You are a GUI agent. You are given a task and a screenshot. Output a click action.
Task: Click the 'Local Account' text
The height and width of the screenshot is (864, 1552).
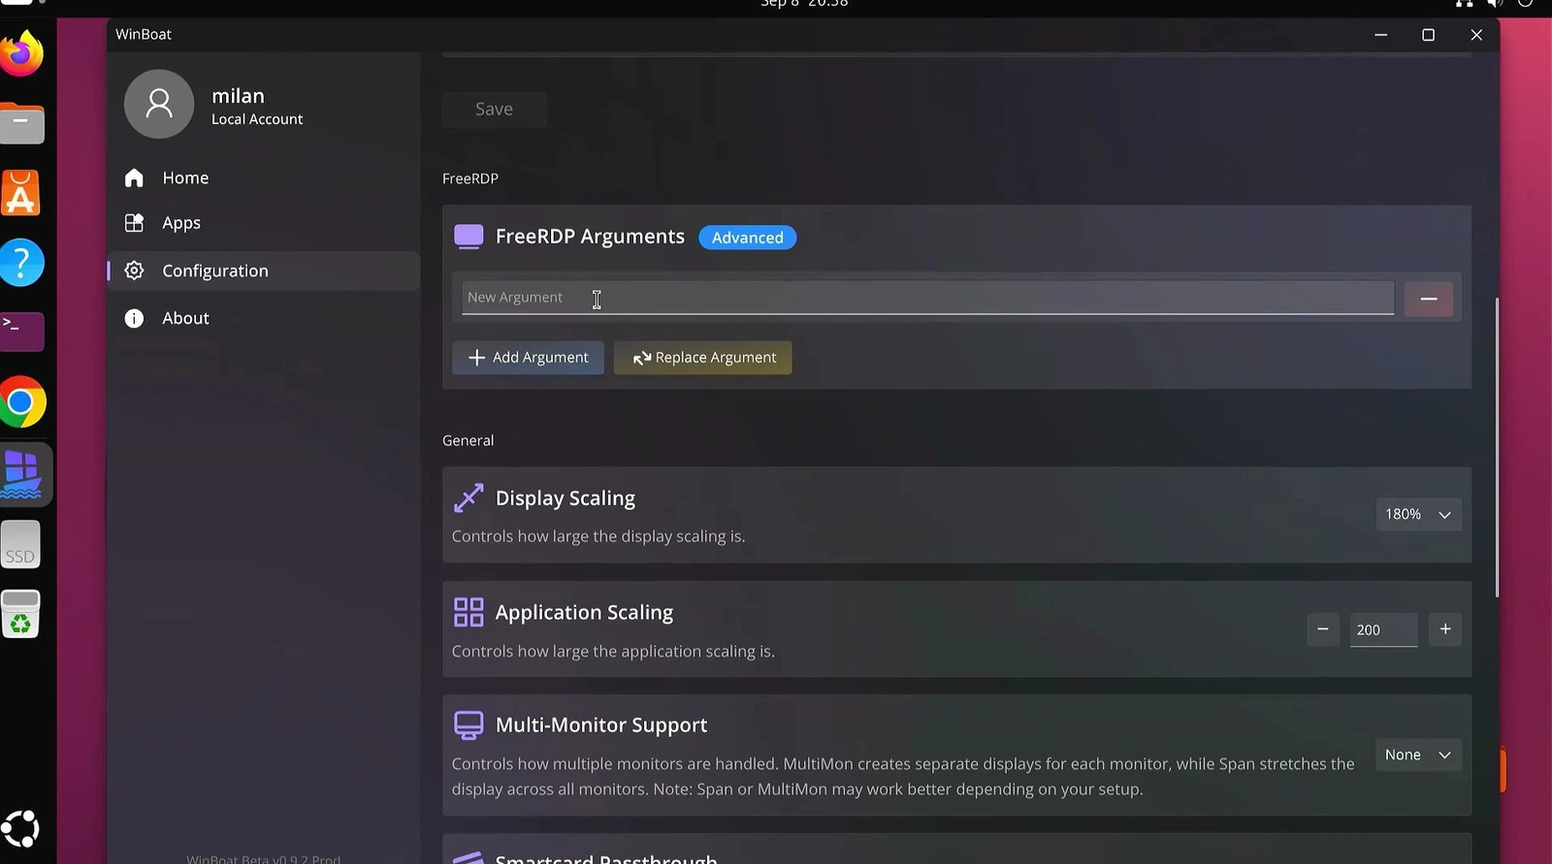click(x=257, y=119)
